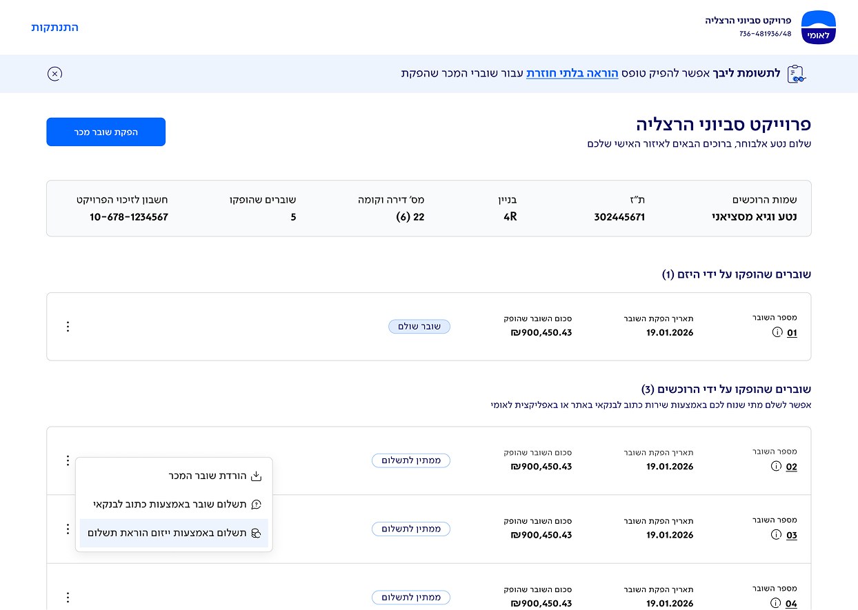Select תשלום באמצעות ייזום הוראת תשלום menu entry
Viewport: 858px width, 610px height.
coord(174,533)
